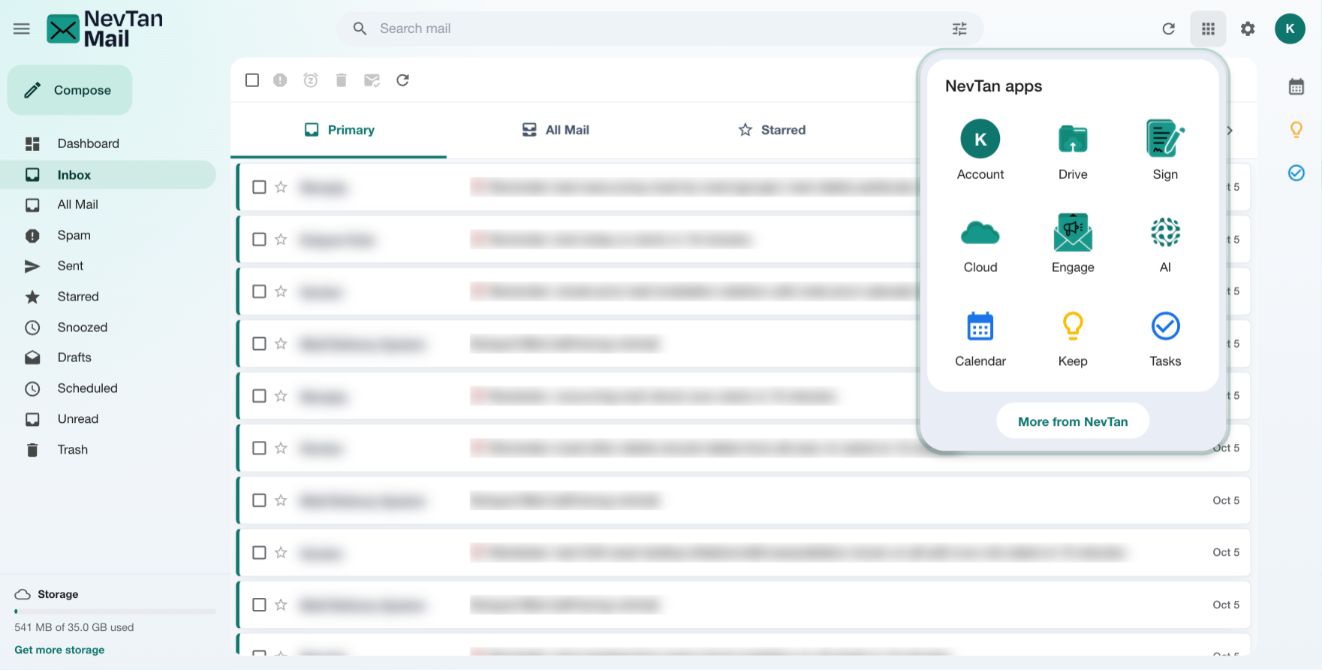Star the first email in the list
The height and width of the screenshot is (670, 1322).
(x=281, y=187)
